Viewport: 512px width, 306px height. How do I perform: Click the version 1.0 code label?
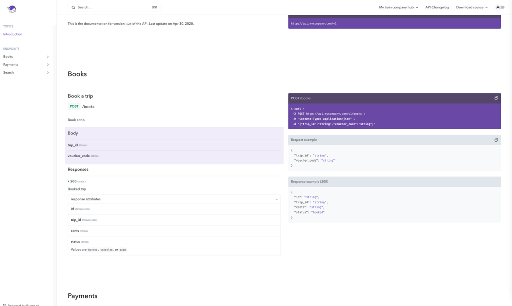128,24
